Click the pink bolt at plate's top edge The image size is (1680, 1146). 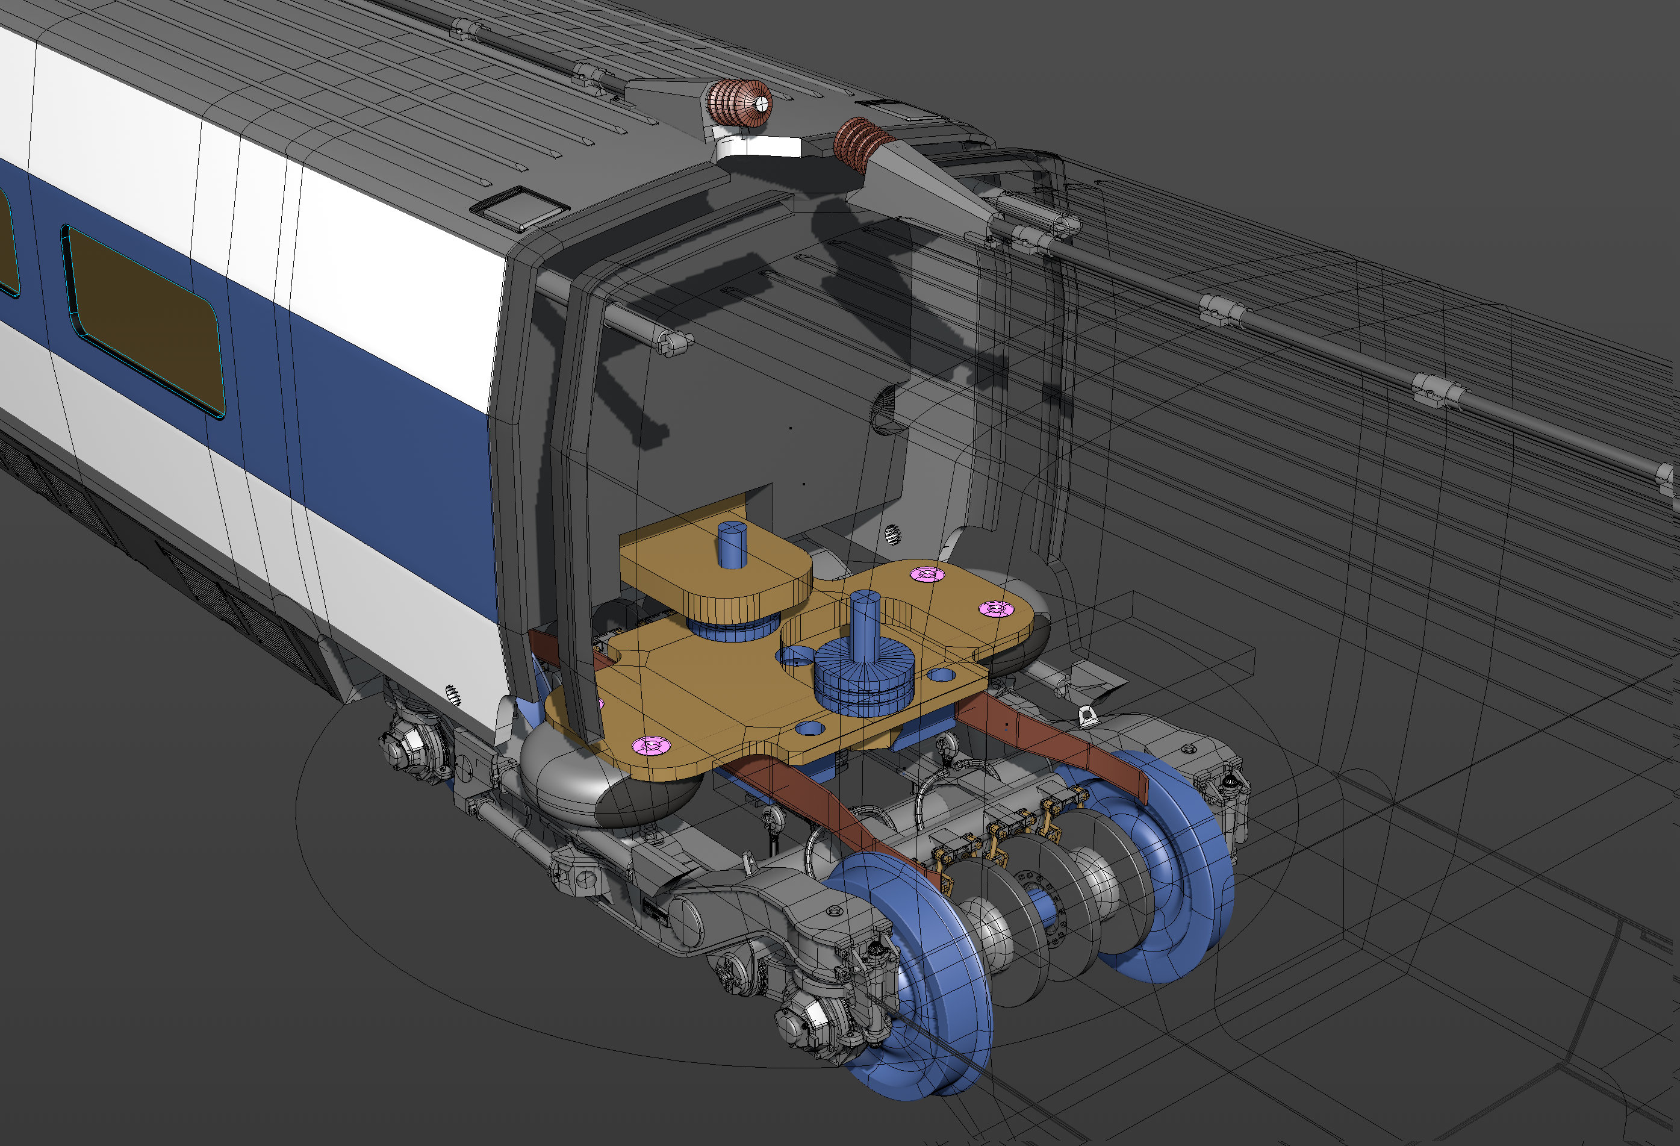tap(927, 575)
